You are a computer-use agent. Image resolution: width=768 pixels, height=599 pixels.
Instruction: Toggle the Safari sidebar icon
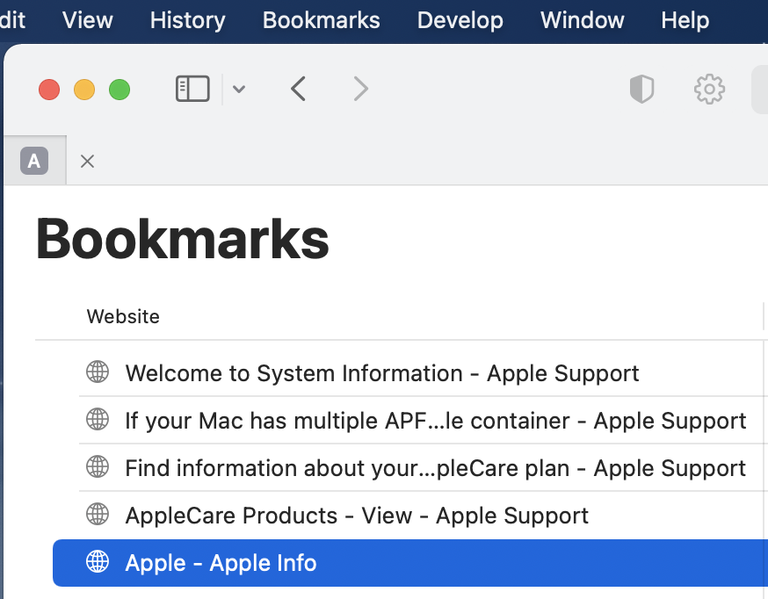tap(192, 89)
